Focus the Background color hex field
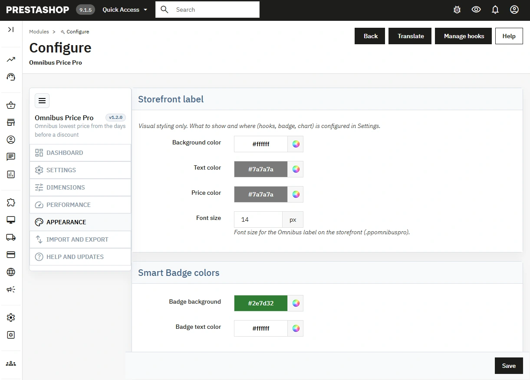 (x=261, y=144)
